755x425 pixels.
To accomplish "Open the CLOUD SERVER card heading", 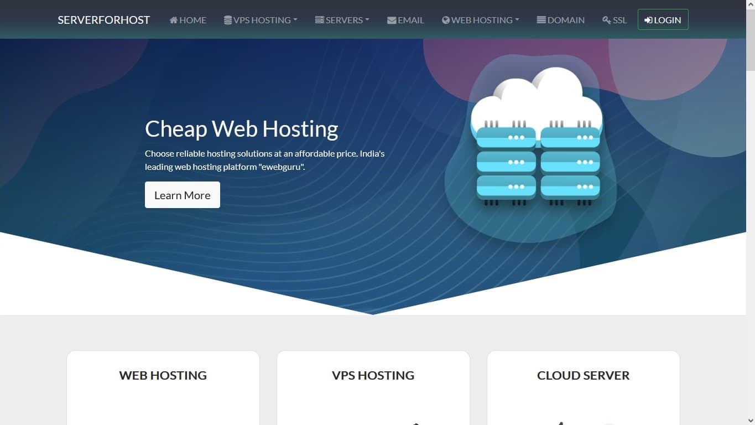I will tap(583, 375).
